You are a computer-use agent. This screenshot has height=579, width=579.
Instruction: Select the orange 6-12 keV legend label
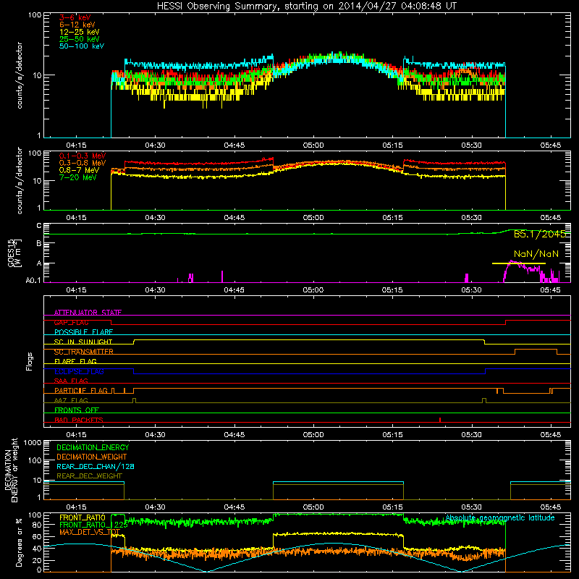77,25
